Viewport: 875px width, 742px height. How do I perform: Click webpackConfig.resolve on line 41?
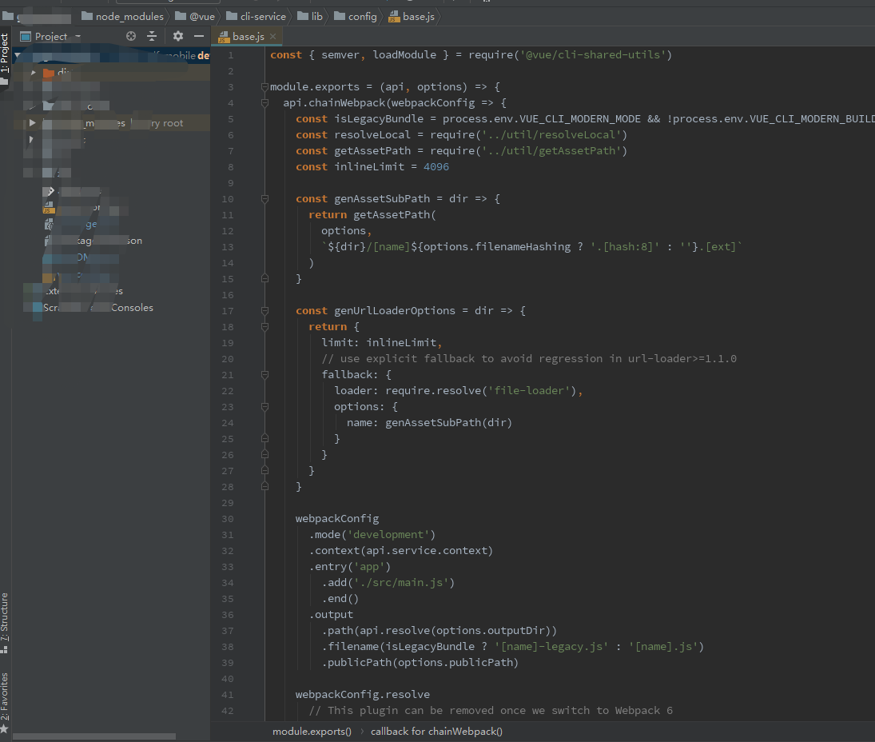(363, 695)
